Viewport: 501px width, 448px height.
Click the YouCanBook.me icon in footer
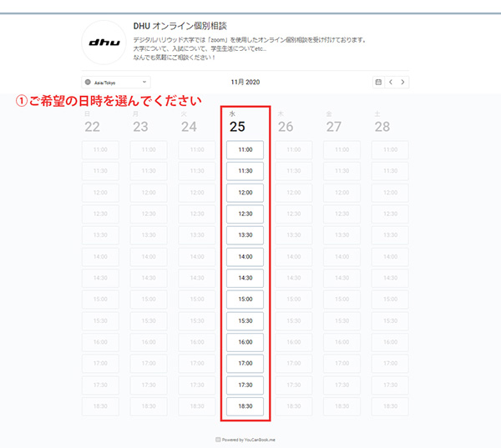click(x=218, y=440)
